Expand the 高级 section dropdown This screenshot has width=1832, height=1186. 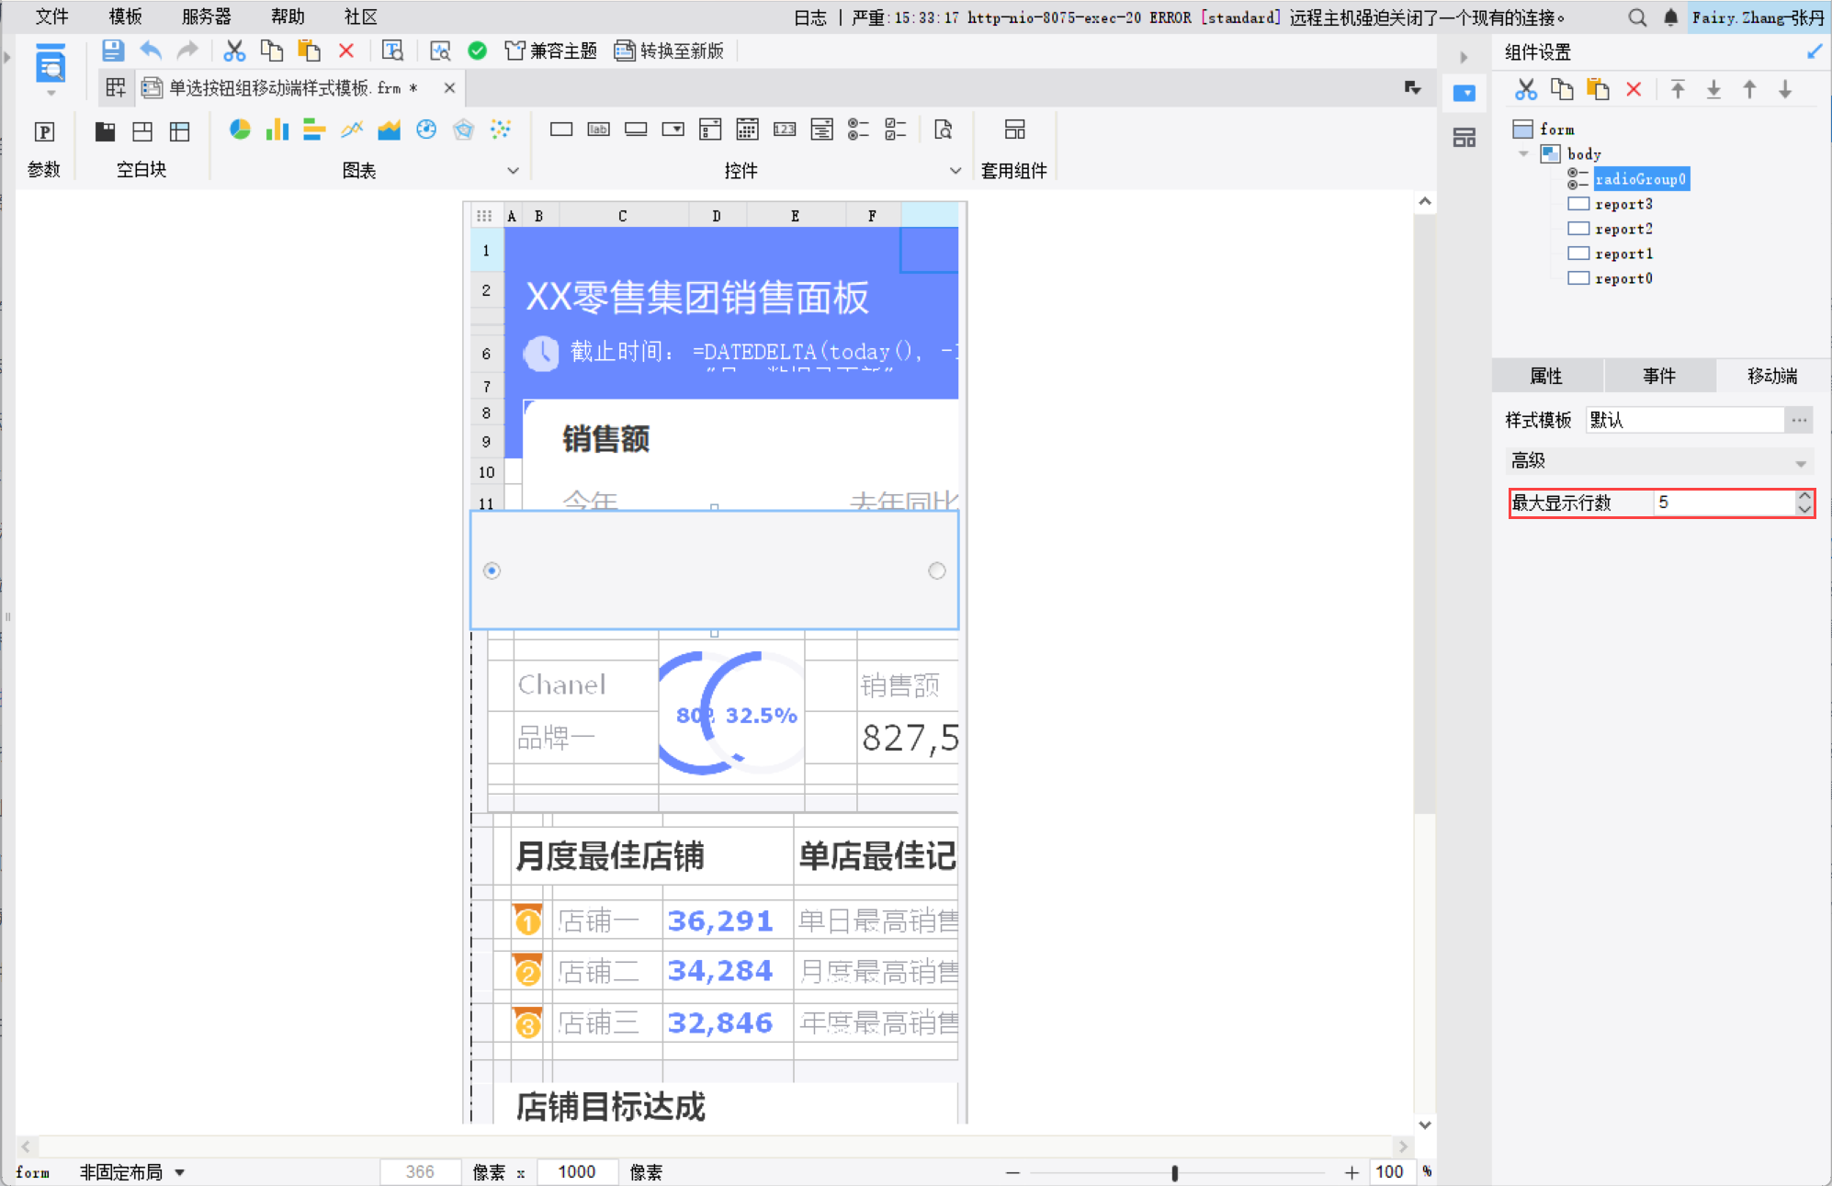pyautogui.click(x=1800, y=463)
